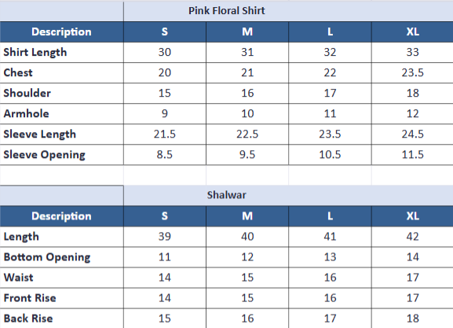
Task: Select the Back Rise S value 15
Action: point(165,319)
